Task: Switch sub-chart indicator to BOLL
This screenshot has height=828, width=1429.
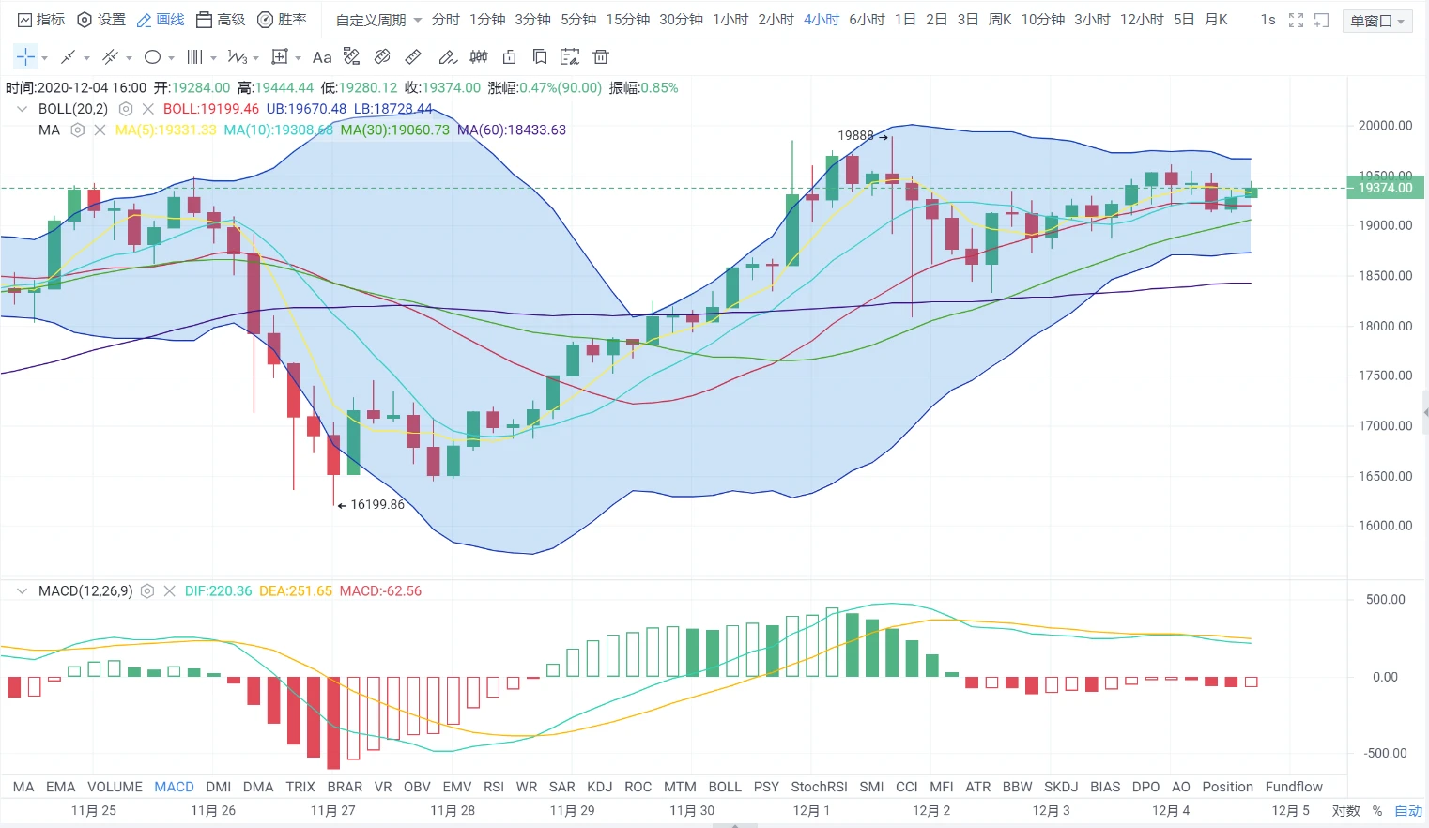Action: click(725, 787)
